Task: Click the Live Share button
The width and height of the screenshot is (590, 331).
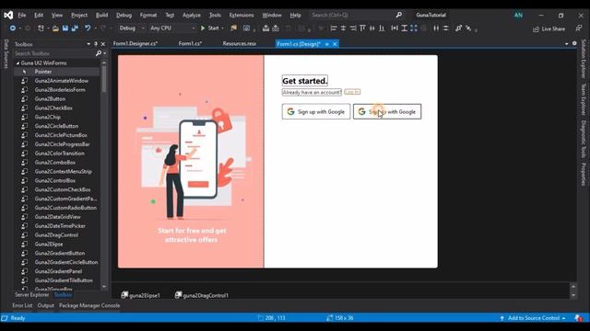Action: 549,29
